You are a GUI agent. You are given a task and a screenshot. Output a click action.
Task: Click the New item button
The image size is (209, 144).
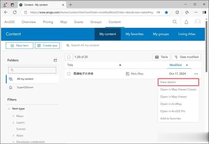(x=20, y=46)
